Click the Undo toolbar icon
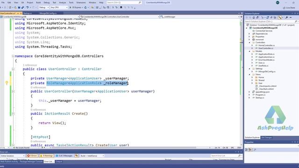This screenshot has height=168, width=299. (28, 7)
